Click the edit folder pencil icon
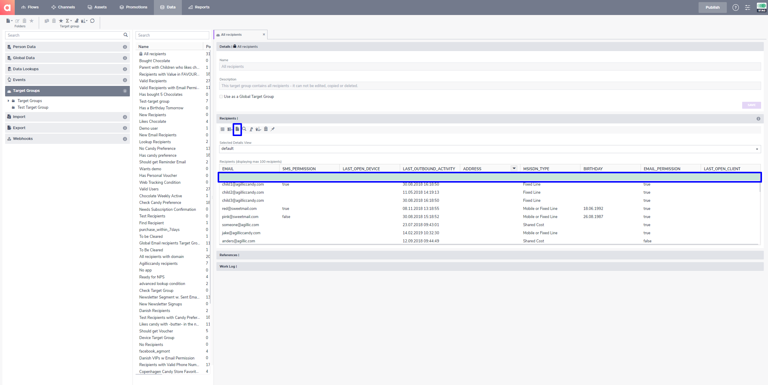The height and width of the screenshot is (385, 768). (17, 21)
